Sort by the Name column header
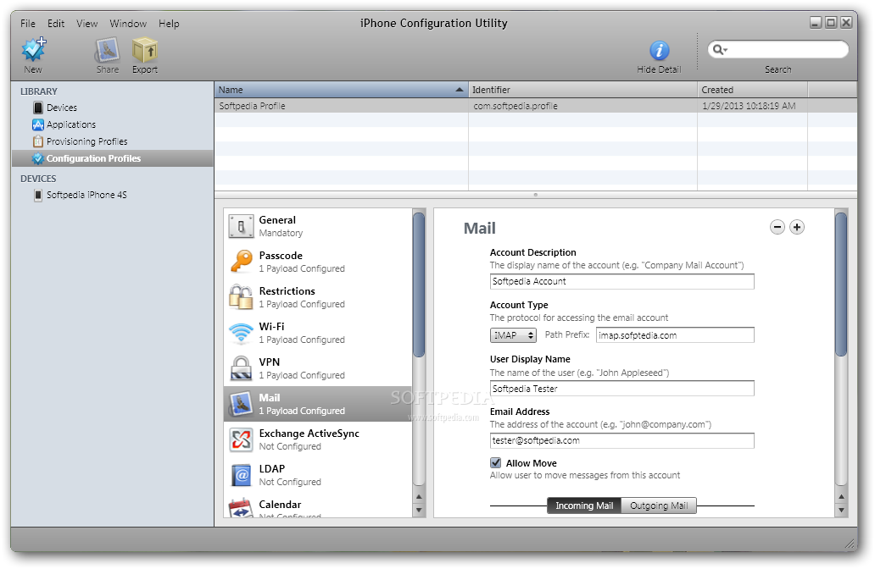Image resolution: width=875 pixels, height=569 pixels. click(x=341, y=90)
